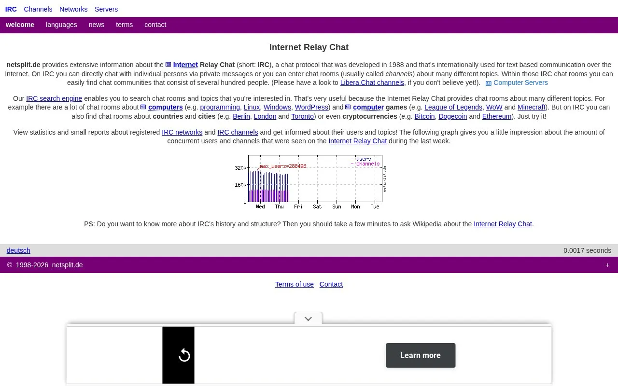Open the IRC networks statistics link

click(x=182, y=132)
